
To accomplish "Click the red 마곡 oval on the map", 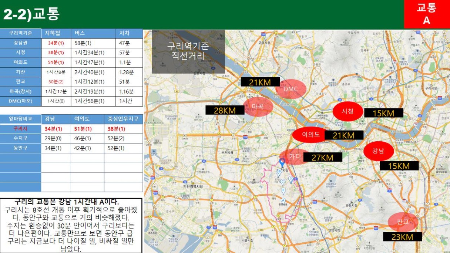I will coord(258,107).
